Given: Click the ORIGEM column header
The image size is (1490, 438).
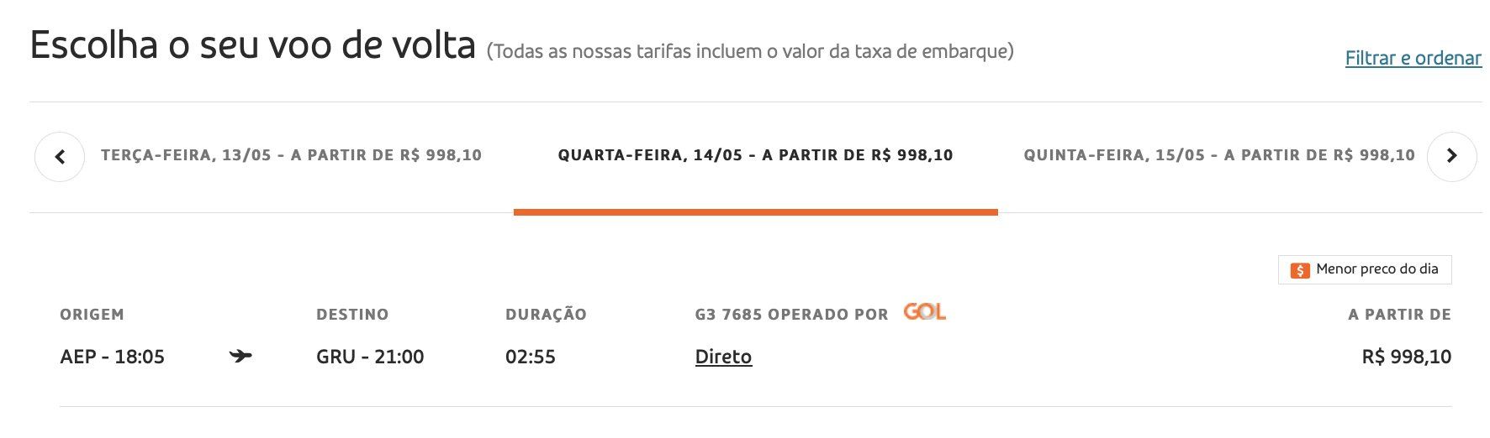Looking at the screenshot, I should pyautogui.click(x=92, y=315).
